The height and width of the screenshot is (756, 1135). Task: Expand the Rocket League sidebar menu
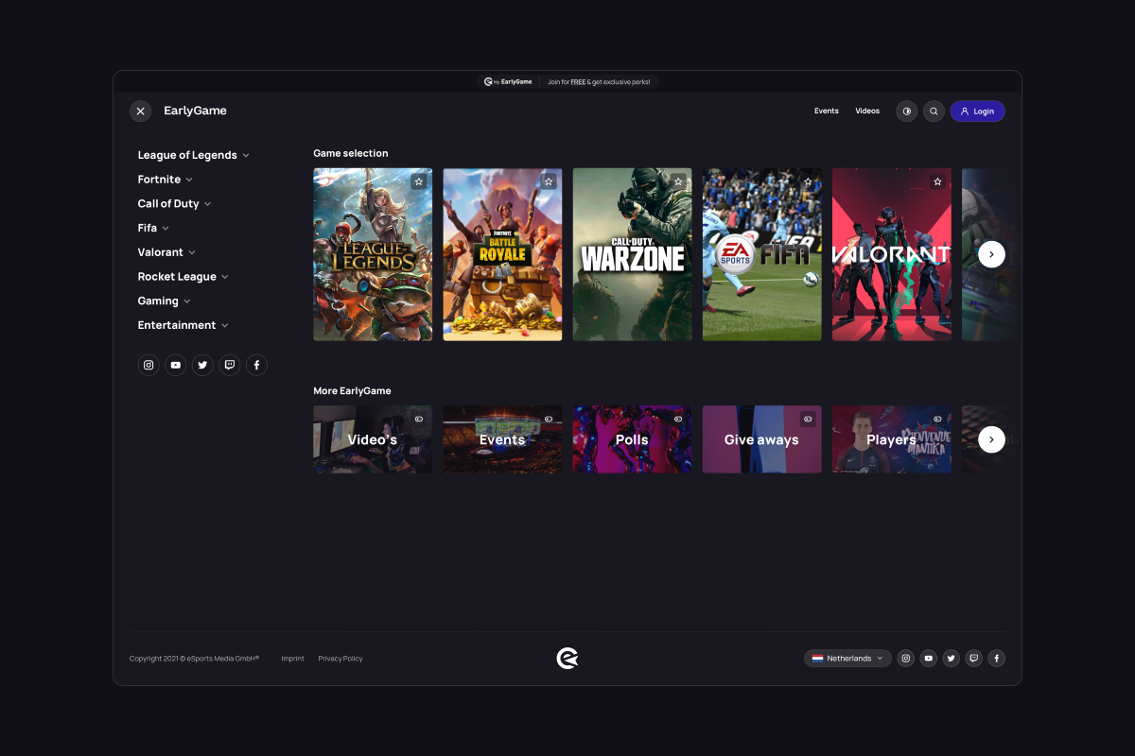coord(183,277)
